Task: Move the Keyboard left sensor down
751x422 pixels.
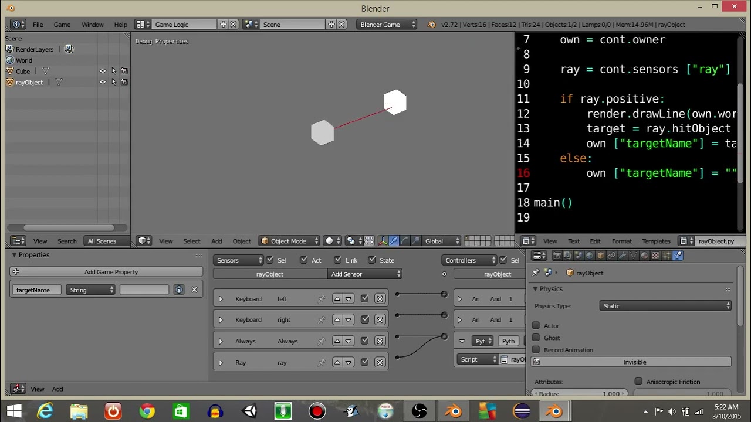Action: coord(349,299)
